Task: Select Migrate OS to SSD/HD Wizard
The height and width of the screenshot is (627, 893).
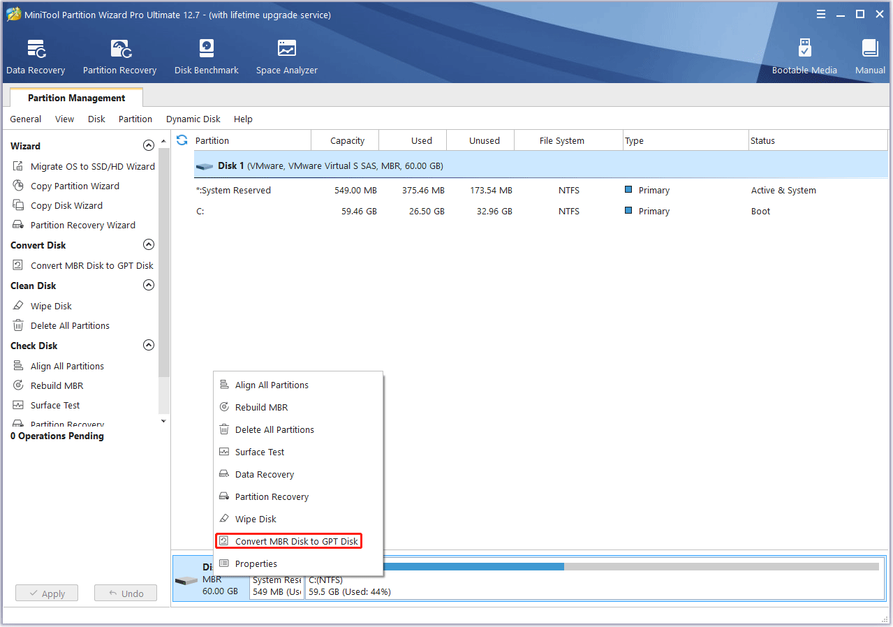Action: point(92,166)
